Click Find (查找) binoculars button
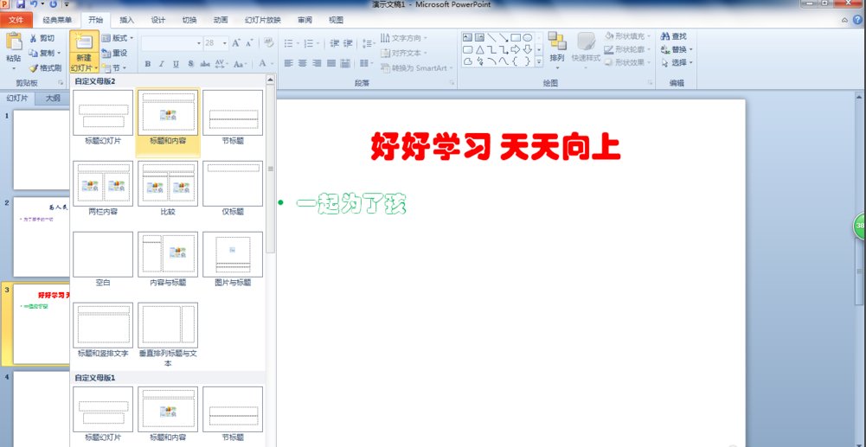Image resolution: width=866 pixels, height=447 pixels. (674, 36)
